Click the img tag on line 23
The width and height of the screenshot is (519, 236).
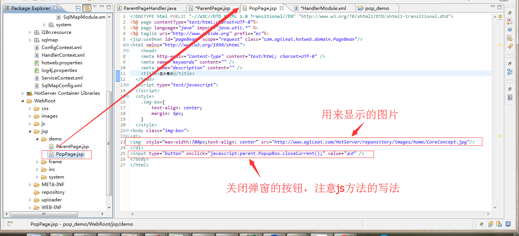tap(302, 142)
